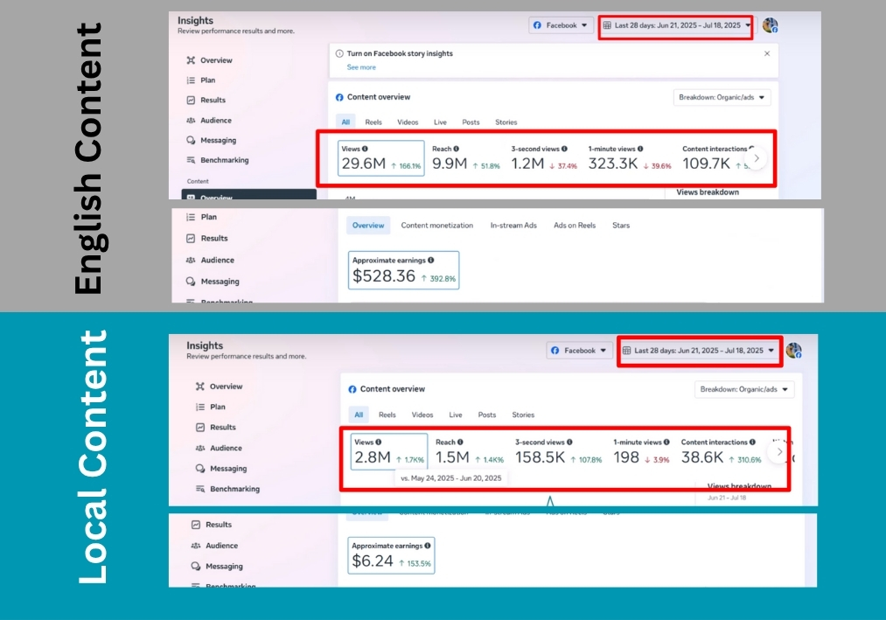Image resolution: width=886 pixels, height=620 pixels.
Task: Select the Approximate earnings card showing $528.36
Action: pyautogui.click(x=403, y=270)
